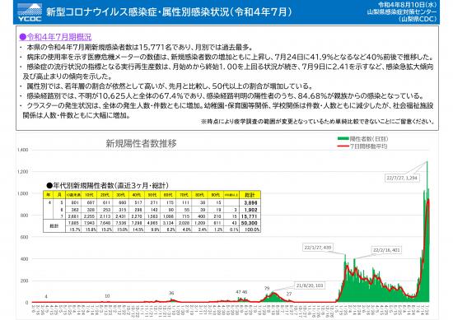Click the 総計 row label at the table's left

[x=54, y=226]
